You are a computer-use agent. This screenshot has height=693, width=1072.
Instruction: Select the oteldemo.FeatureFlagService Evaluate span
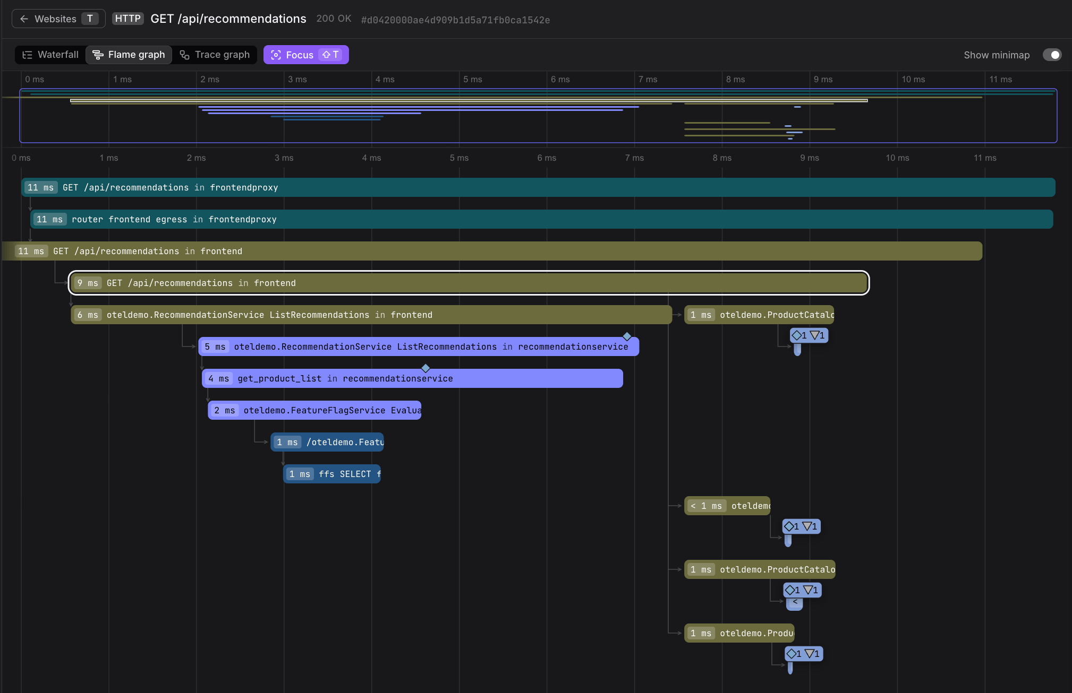(x=314, y=410)
